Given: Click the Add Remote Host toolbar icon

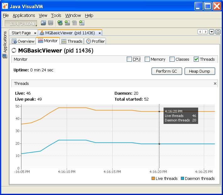Looking at the screenshot, I should (x=60, y=23).
